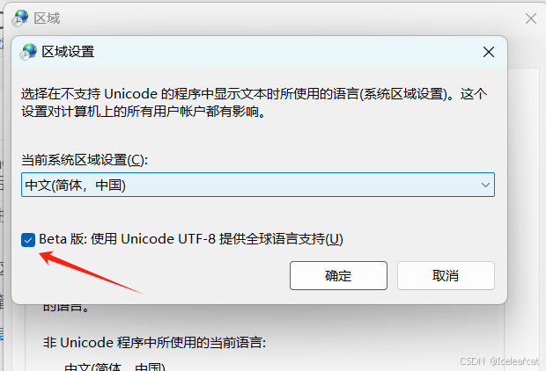Image resolution: width=546 pixels, height=371 pixels.
Task: Click the Unicode language description paragraph
Action: pyautogui.click(x=254, y=103)
